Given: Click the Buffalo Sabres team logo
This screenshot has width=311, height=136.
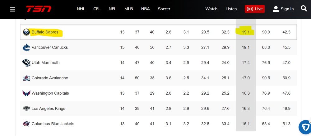Looking at the screenshot, I should (26, 32).
